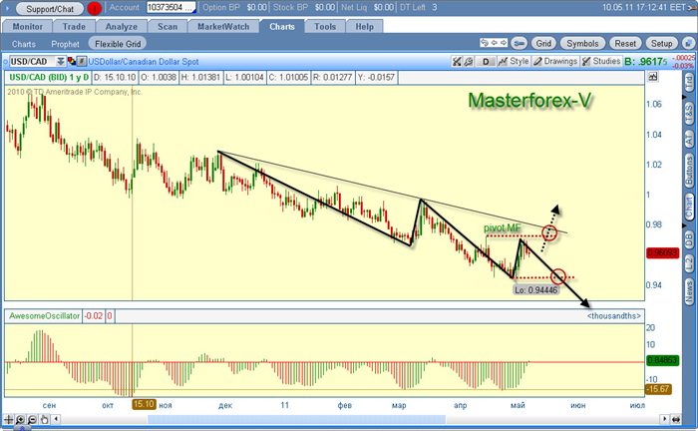Open the Symbols button
The image size is (698, 431).
tap(582, 43)
